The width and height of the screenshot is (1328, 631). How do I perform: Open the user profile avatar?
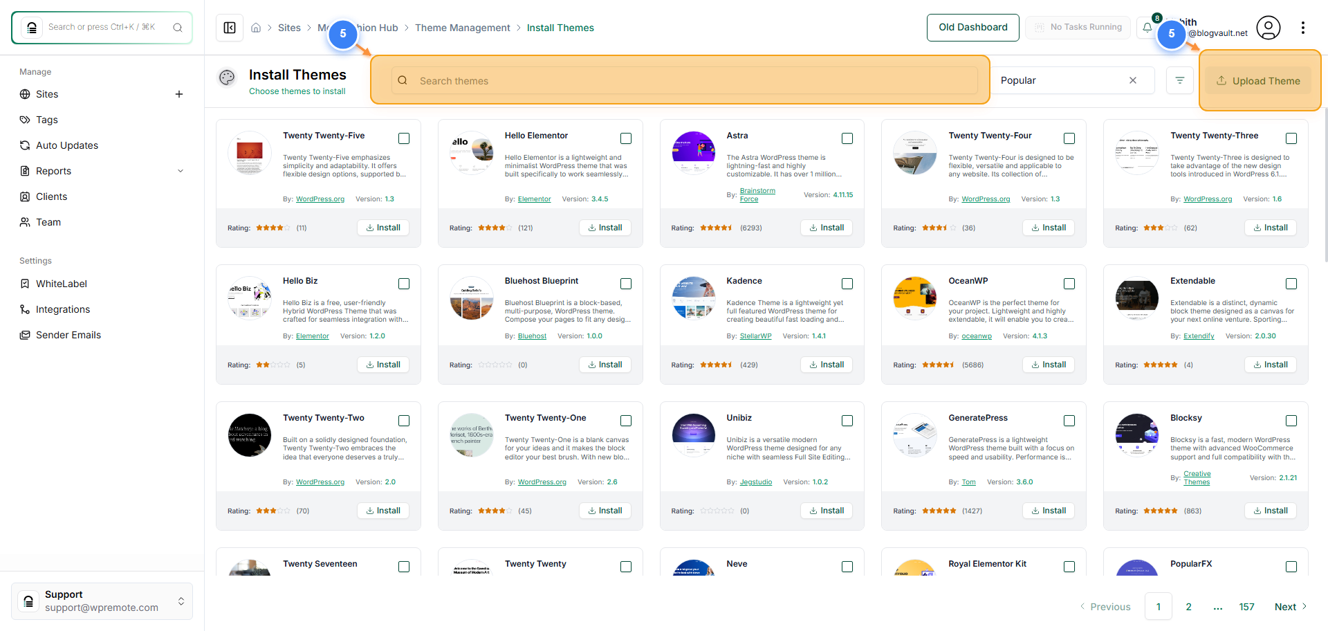[x=1269, y=28]
